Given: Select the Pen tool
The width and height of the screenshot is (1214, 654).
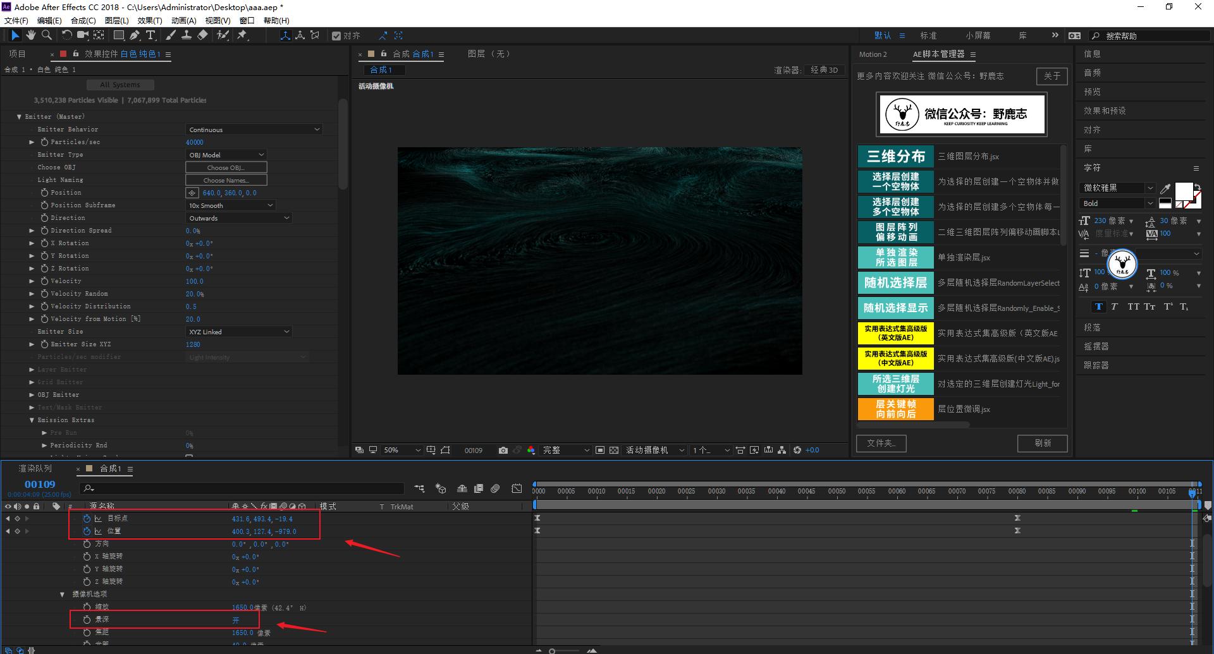Looking at the screenshot, I should [x=135, y=35].
